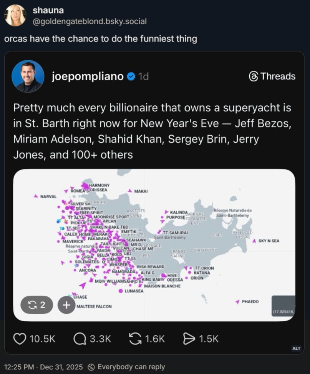Repost using the 1.6K arrows icon
This screenshot has width=310, height=374.
[x=135, y=338]
